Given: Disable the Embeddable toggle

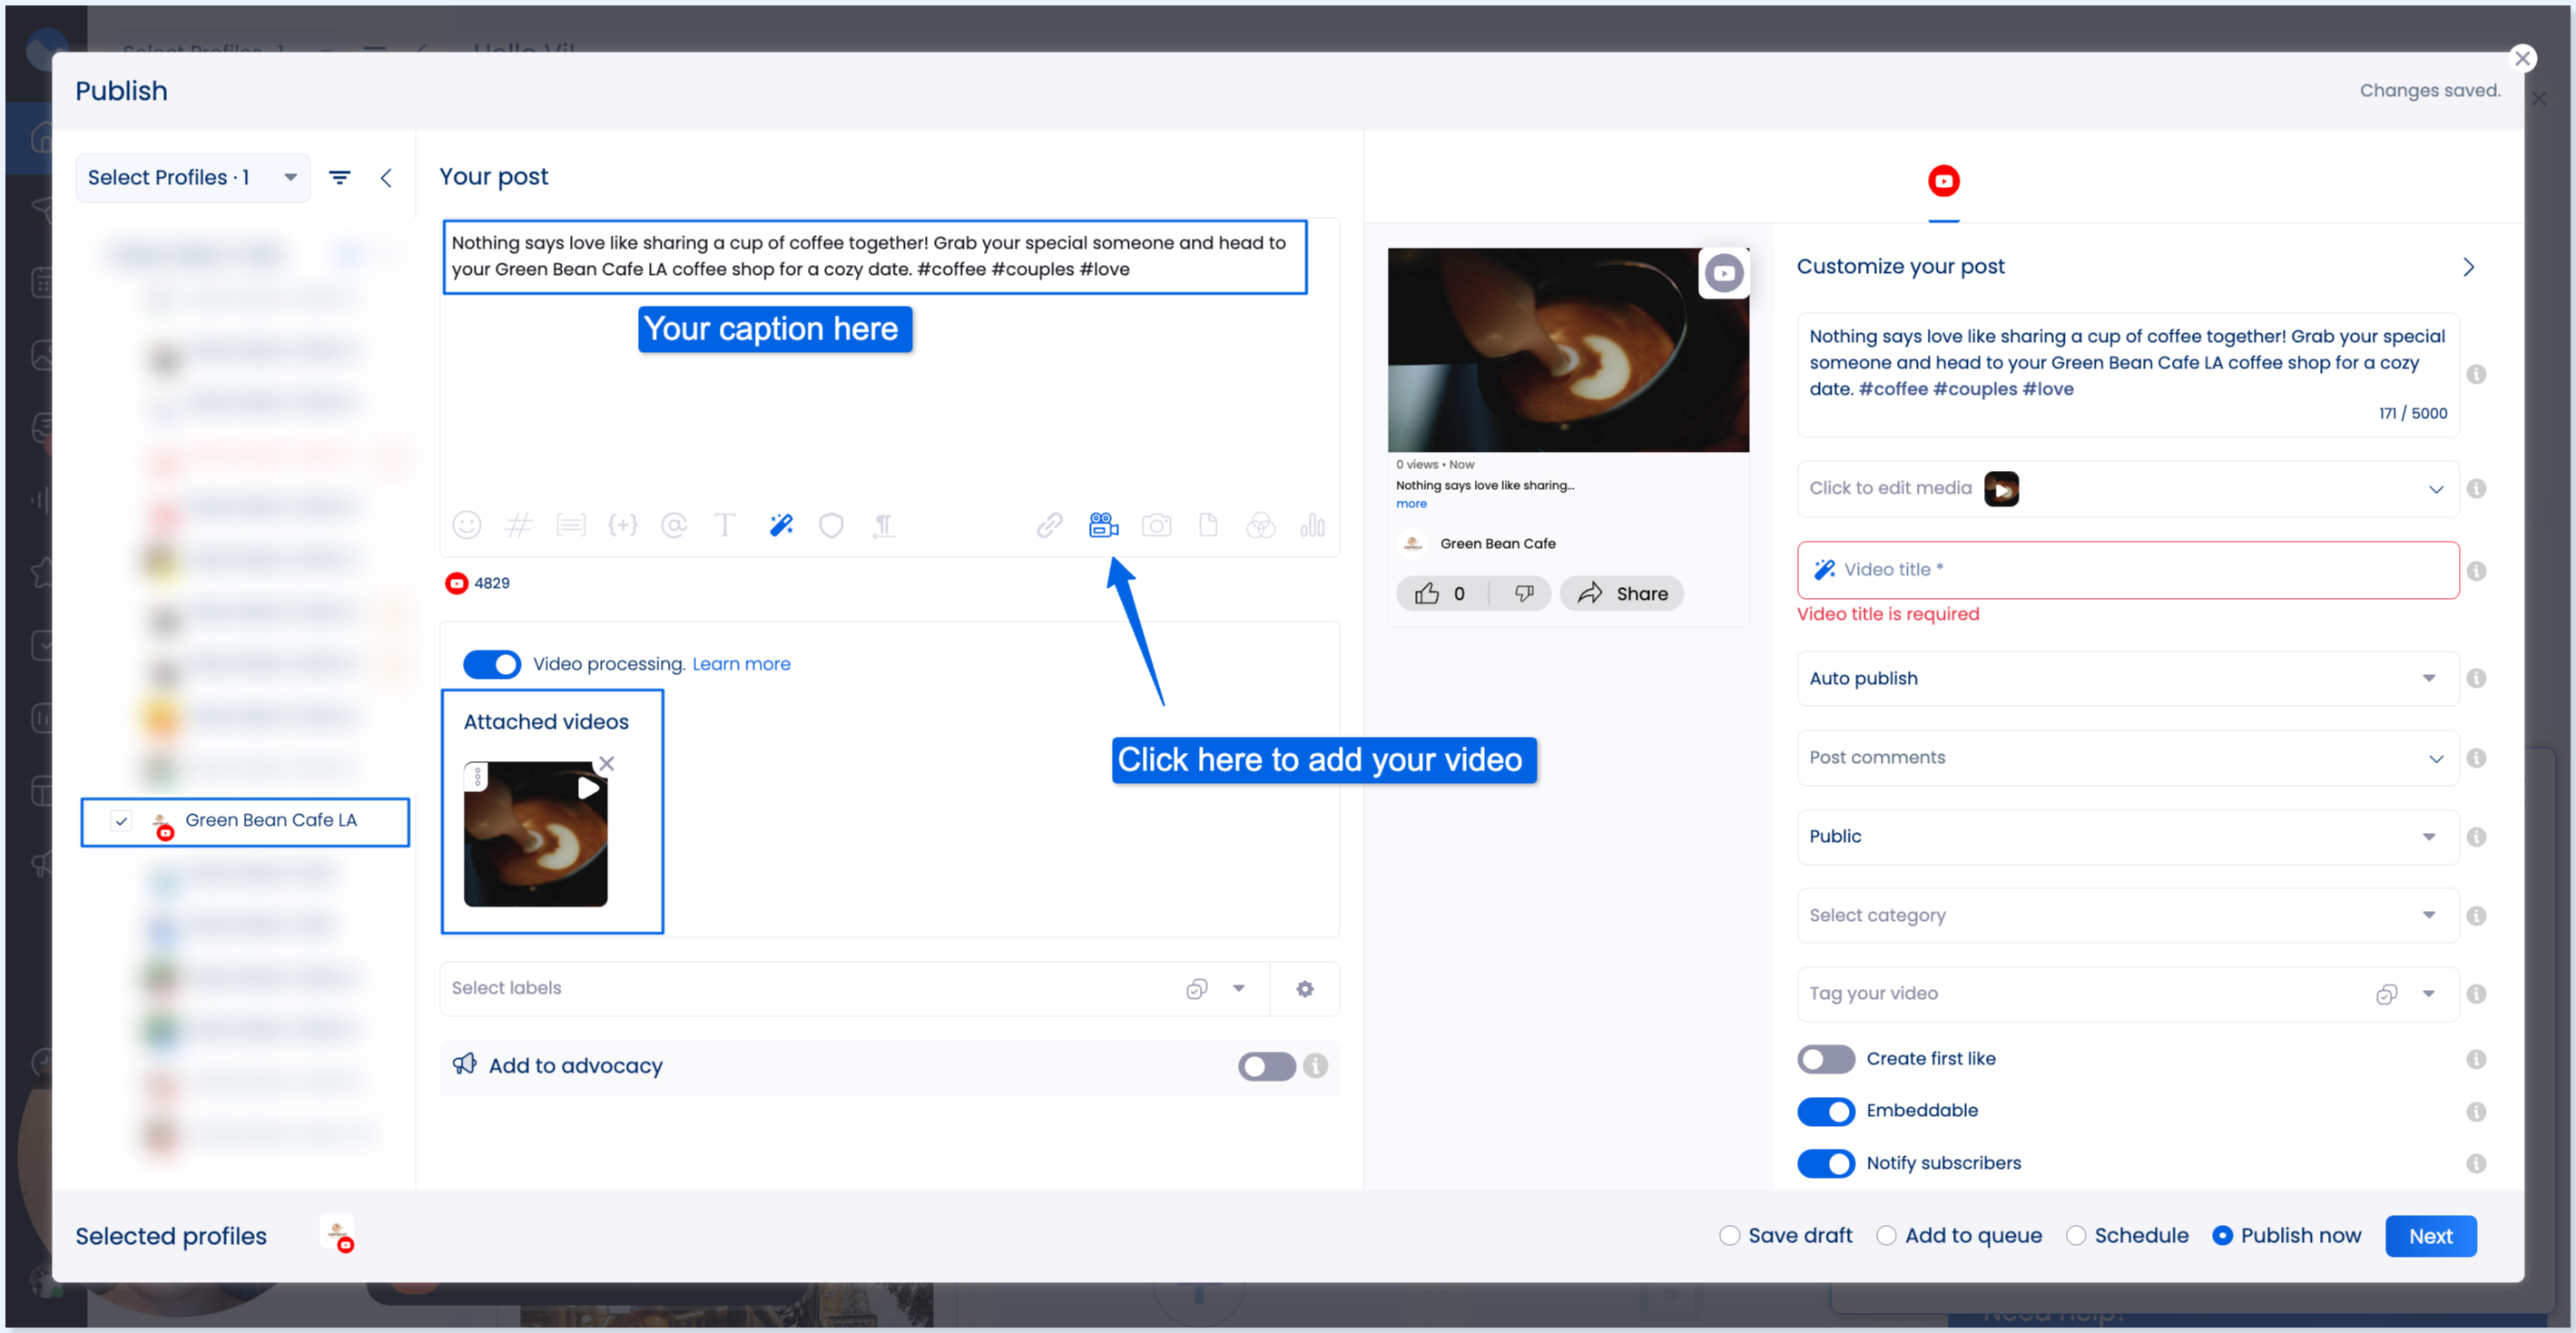Looking at the screenshot, I should (x=1825, y=1111).
